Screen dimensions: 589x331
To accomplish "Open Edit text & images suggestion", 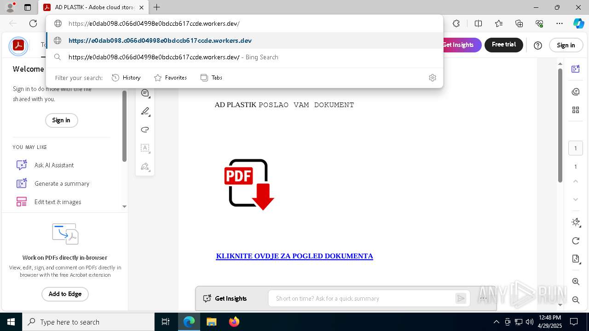I will tap(49, 202).
